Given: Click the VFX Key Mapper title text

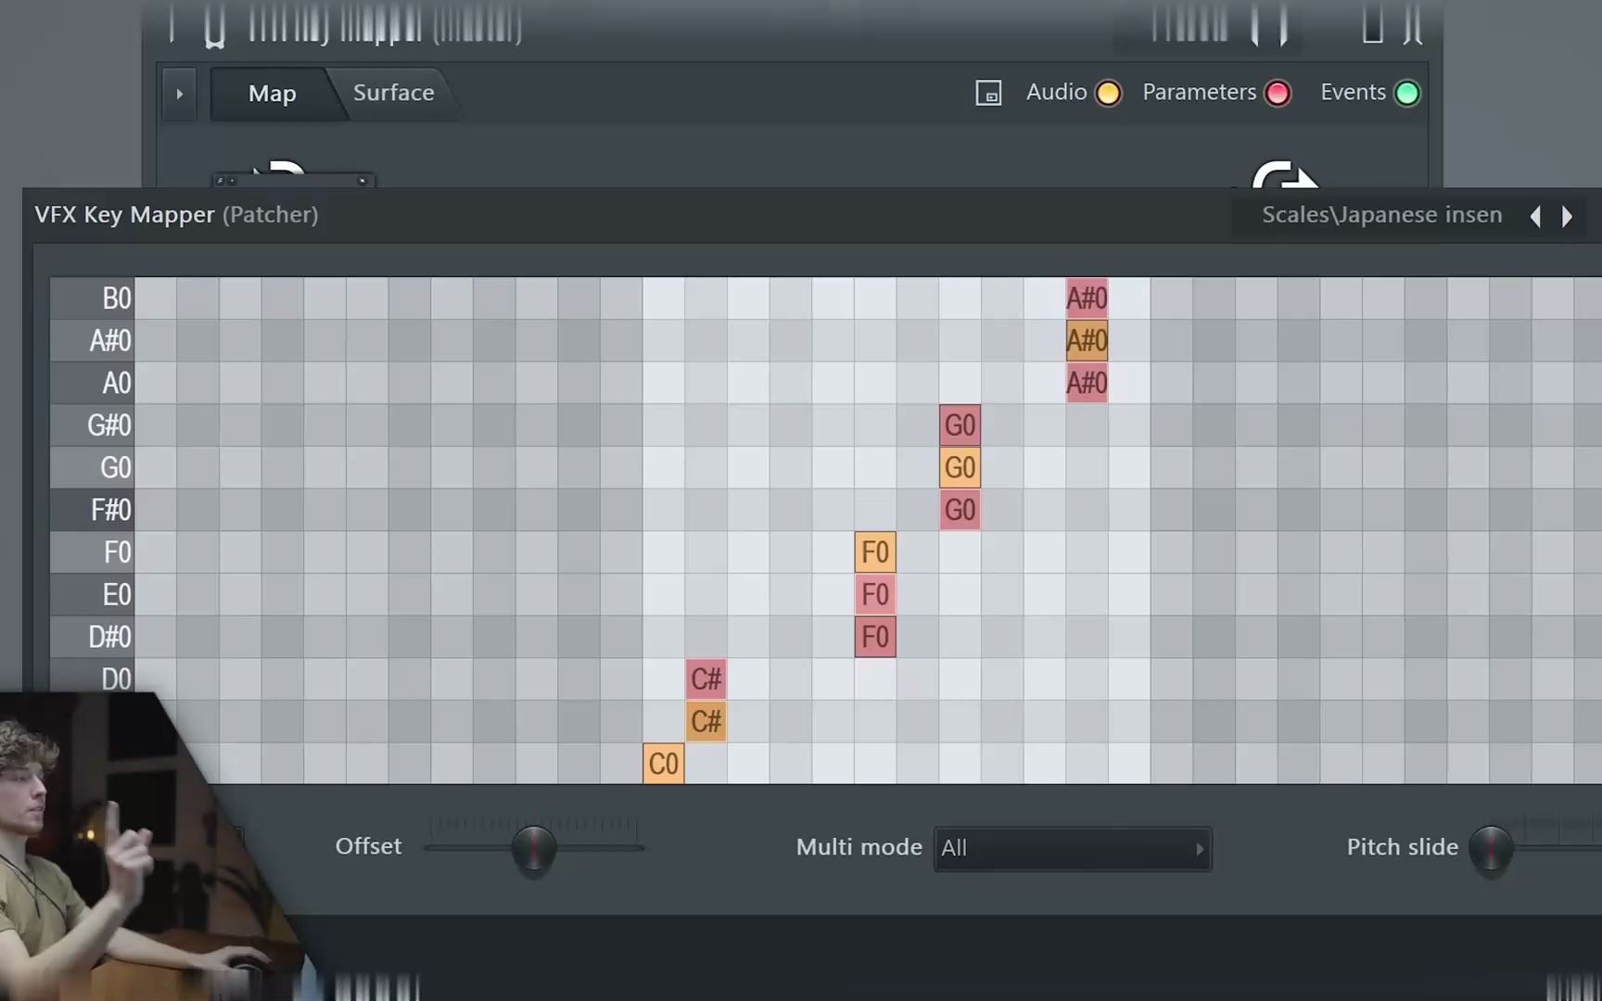Looking at the screenshot, I should 124,214.
